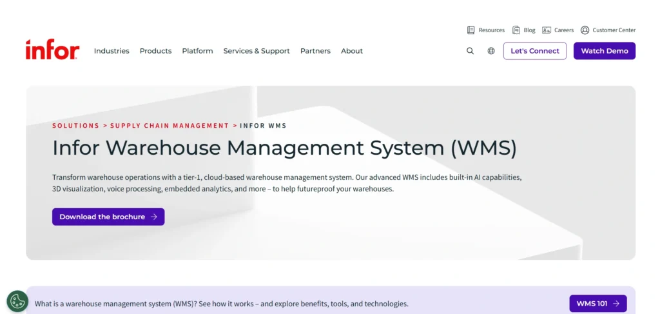Go to Customer Center link
Image resolution: width=660 pixels, height=314 pixels.
click(614, 30)
